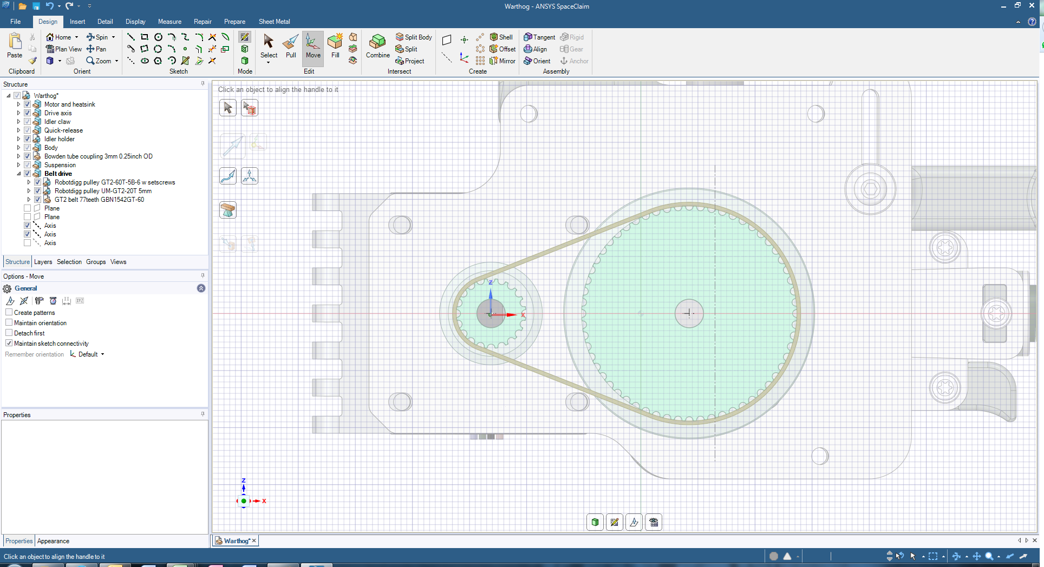Open the Sheet Metal ribbon tab
The width and height of the screenshot is (1044, 567).
tap(274, 22)
